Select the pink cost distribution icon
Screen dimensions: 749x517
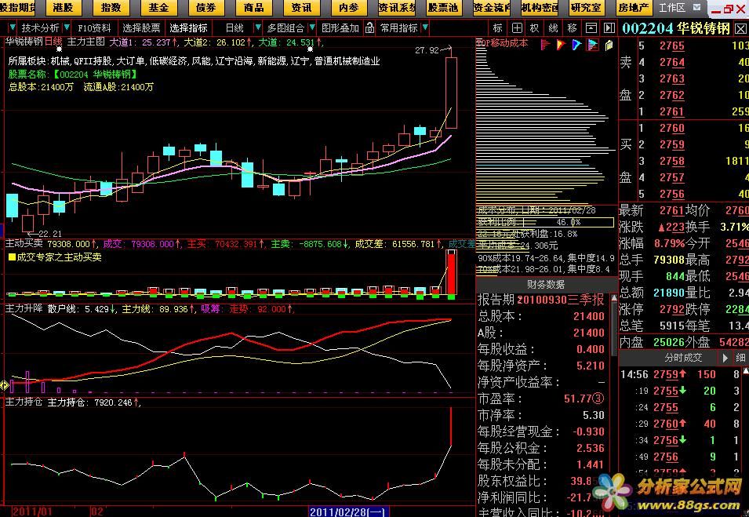pyautogui.click(x=545, y=45)
